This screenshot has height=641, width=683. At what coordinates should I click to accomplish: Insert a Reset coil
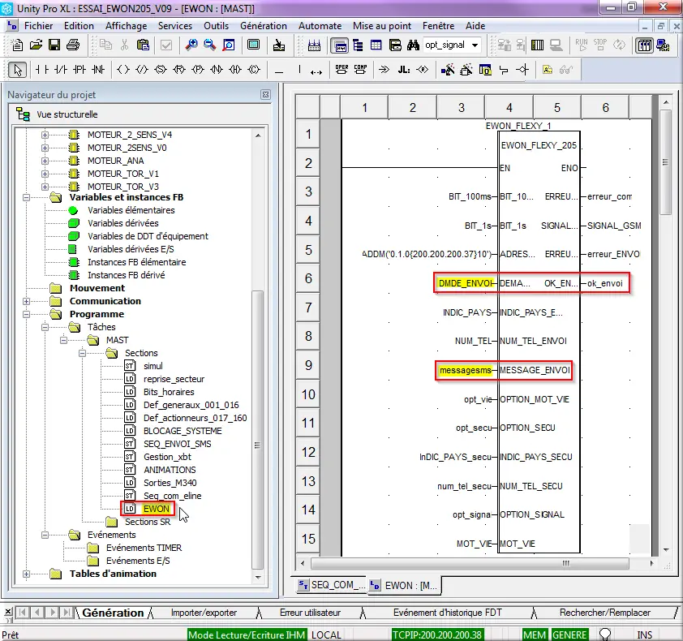click(179, 70)
